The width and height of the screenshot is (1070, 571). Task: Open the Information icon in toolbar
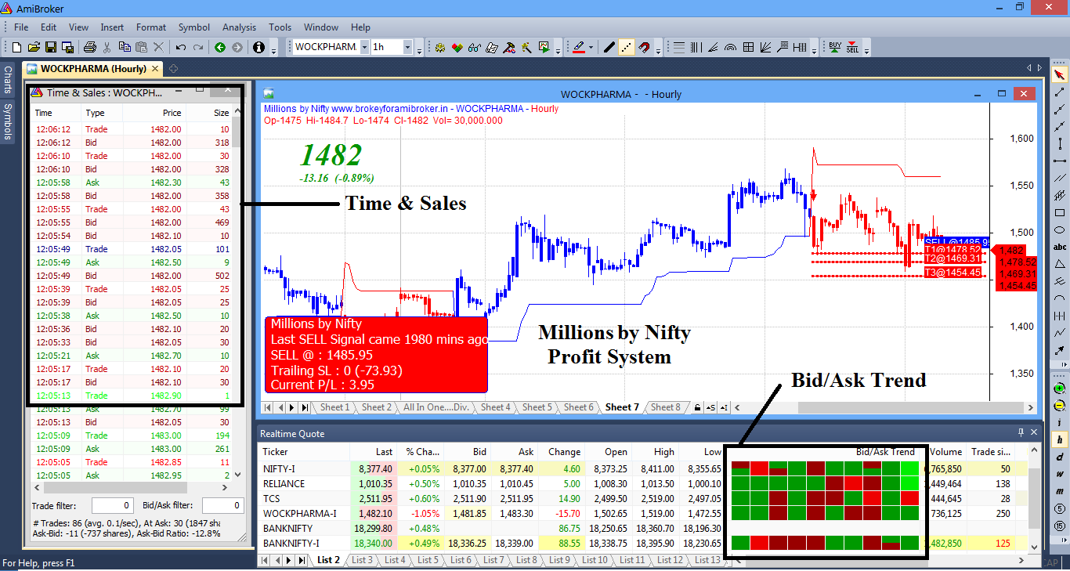pos(259,47)
